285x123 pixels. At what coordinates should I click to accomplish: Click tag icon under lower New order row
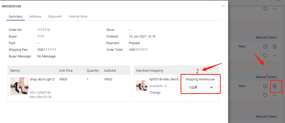coord(265,95)
